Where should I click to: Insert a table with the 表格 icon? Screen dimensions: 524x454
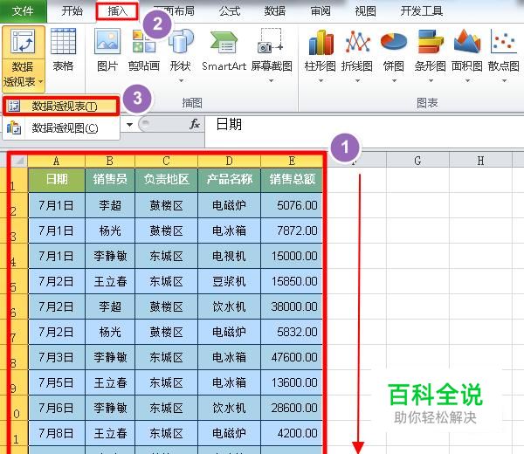63,41
